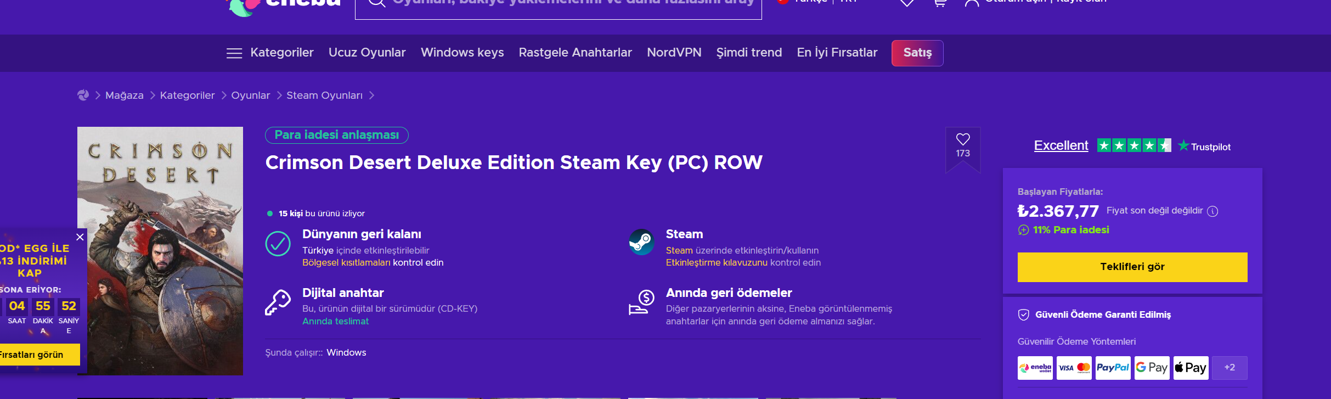Click the Steam platform logo icon
Image resolution: width=1331 pixels, height=399 pixels.
641,242
